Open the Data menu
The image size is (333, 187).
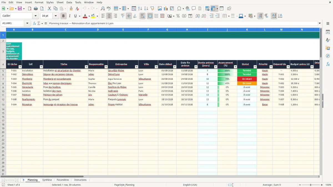69,2
